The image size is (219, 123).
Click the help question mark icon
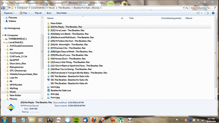click(213, 13)
